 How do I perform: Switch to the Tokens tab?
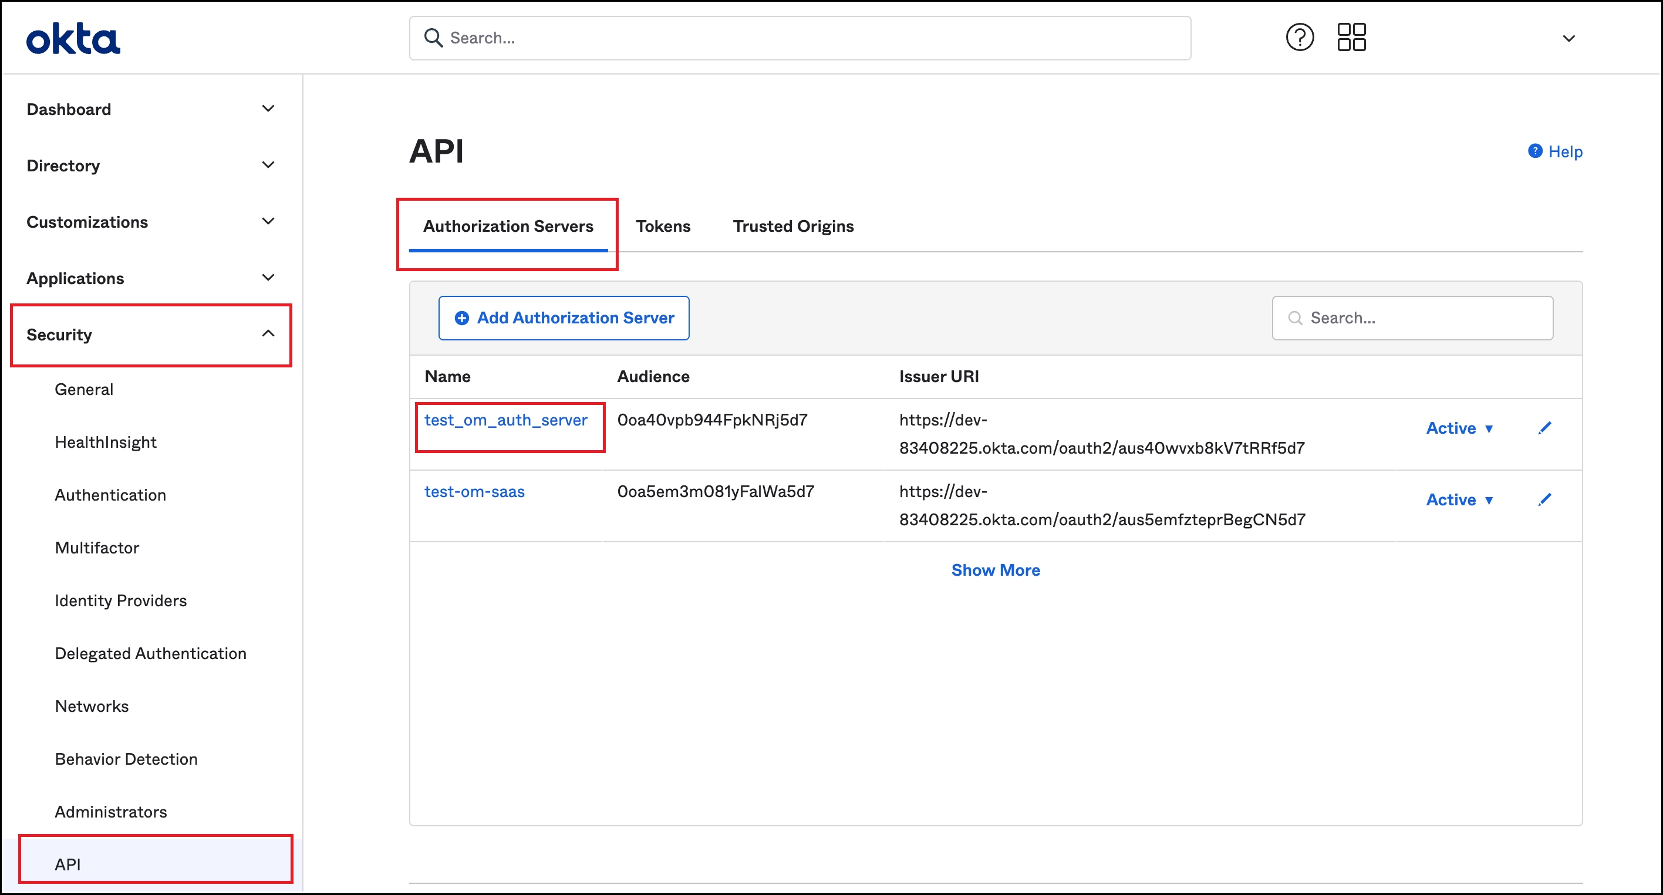[x=664, y=226]
